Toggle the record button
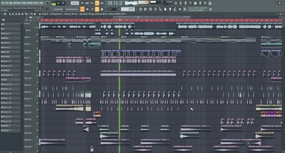This screenshot has width=285, height=153. click(68, 3)
